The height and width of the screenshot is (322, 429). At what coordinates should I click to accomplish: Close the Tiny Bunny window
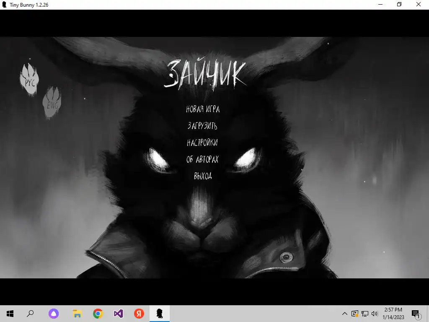tap(419, 5)
